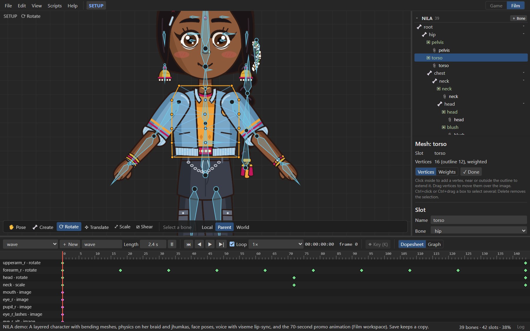The width and height of the screenshot is (530, 331).
Task: Collapse the hip bone row
Action: click(524, 34)
